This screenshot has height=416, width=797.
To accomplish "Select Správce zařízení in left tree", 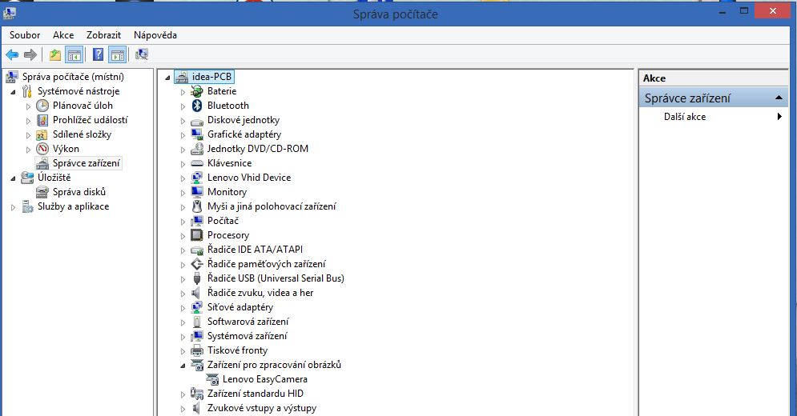I will (x=87, y=163).
